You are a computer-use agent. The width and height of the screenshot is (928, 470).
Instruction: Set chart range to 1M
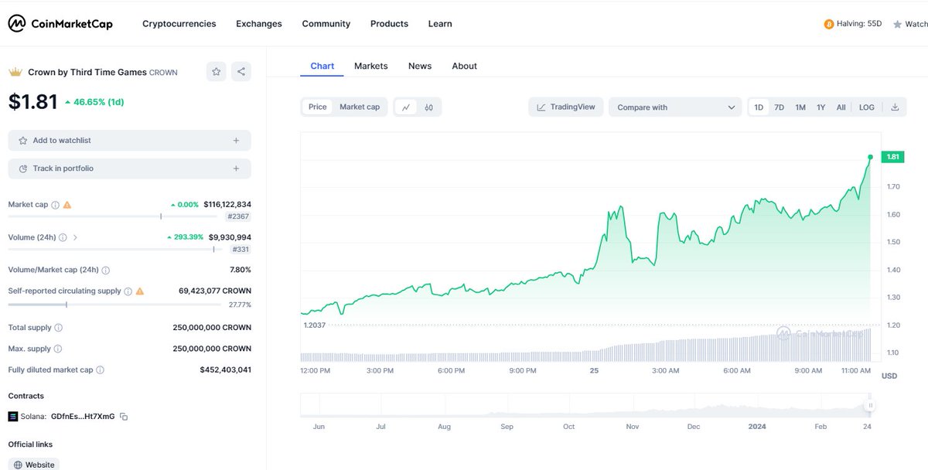(800, 107)
